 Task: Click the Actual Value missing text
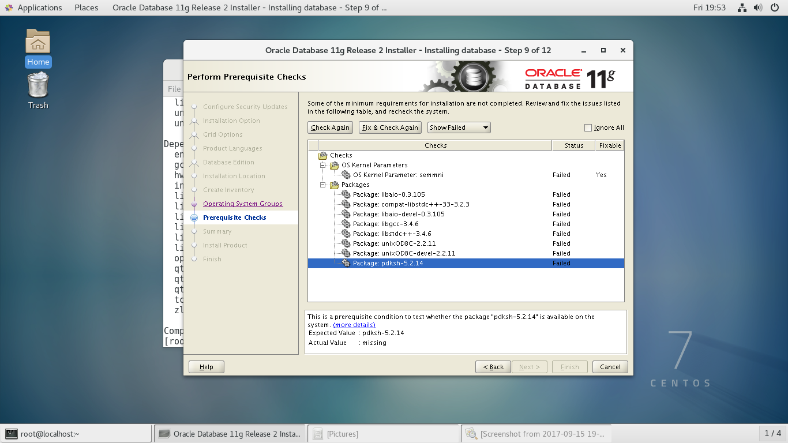(347, 343)
